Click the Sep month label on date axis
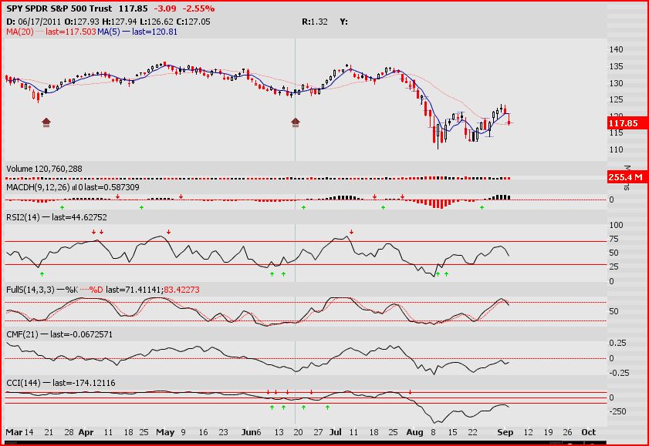649x446 pixels. pyautogui.click(x=505, y=432)
